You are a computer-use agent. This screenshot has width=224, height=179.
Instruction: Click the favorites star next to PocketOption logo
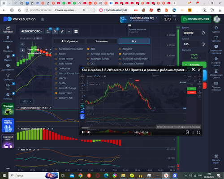43,19
